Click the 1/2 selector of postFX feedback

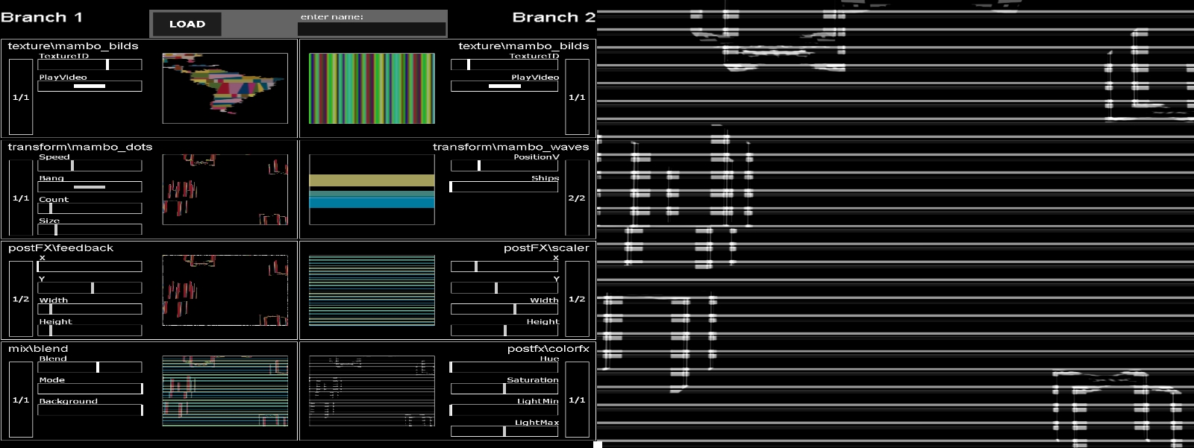coord(21,299)
